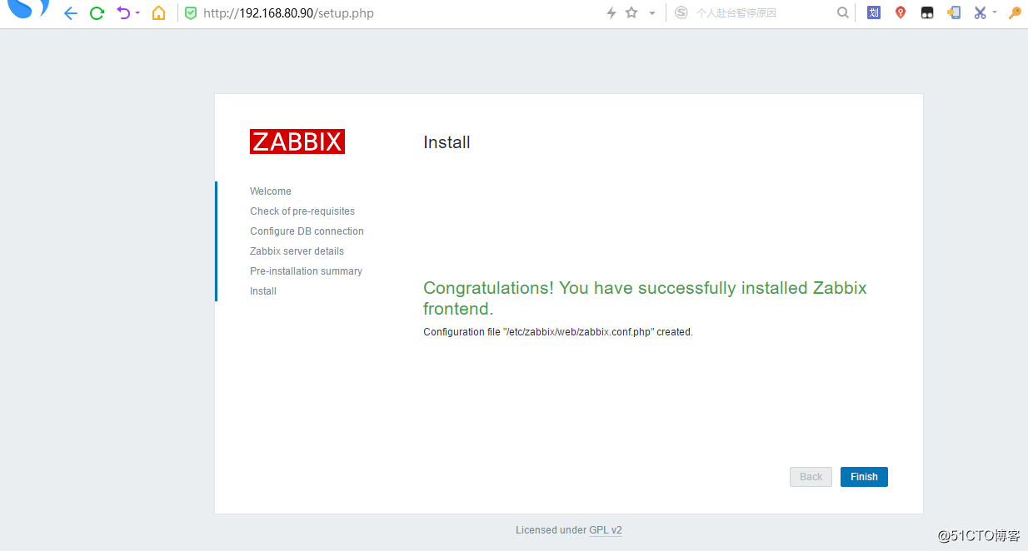Focus the browser search box

762,13
